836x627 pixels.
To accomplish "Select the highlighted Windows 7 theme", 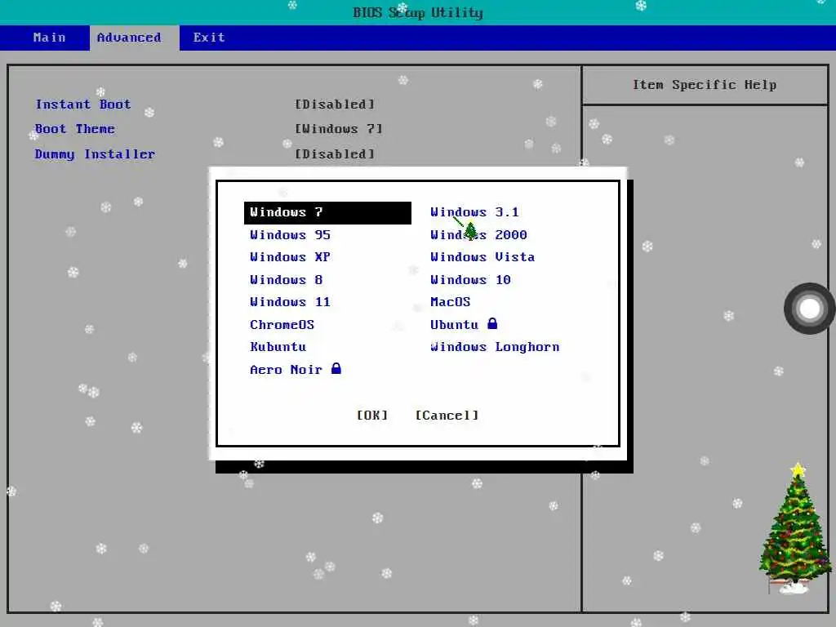I will 327,213.
